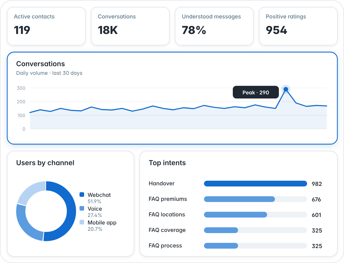Click the 27.4% Voice percentage
Viewport: 344px width, 263px height.
(x=95, y=215)
